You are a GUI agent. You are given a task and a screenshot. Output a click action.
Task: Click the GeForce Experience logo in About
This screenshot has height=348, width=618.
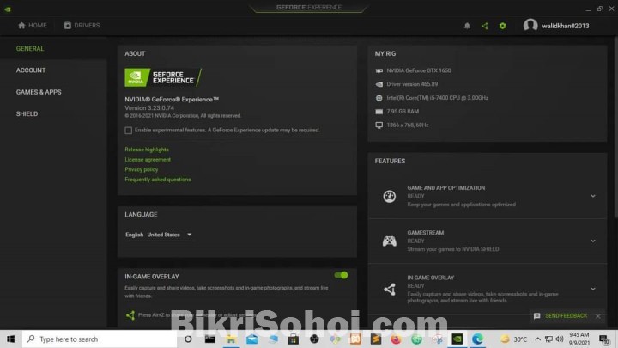[163, 77]
